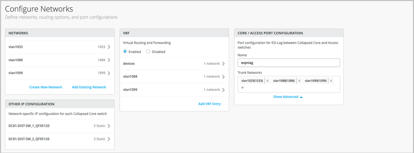
Task: Collapse advanced options via Show Advanced
Action: (x=288, y=97)
